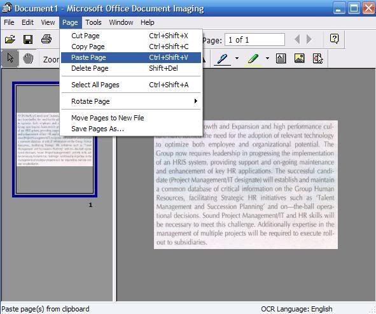Click the Open folder icon

pos(10,39)
